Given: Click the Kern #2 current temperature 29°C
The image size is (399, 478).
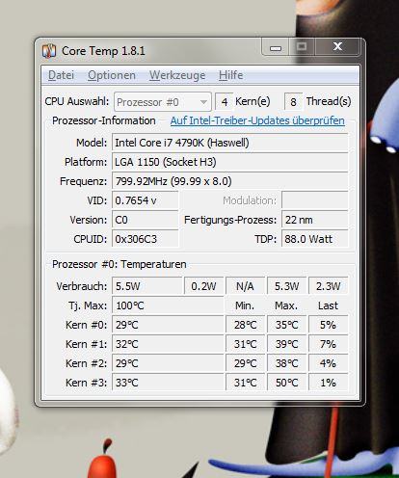Looking at the screenshot, I should [x=168, y=363].
